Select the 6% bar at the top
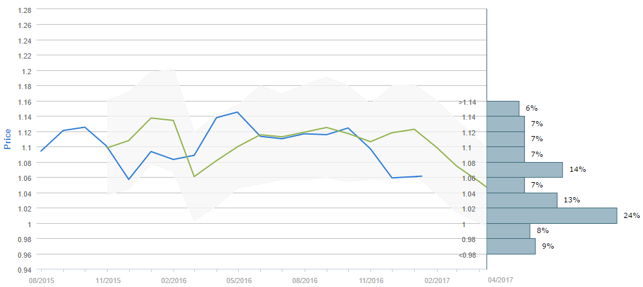The image size is (643, 287). click(x=503, y=108)
